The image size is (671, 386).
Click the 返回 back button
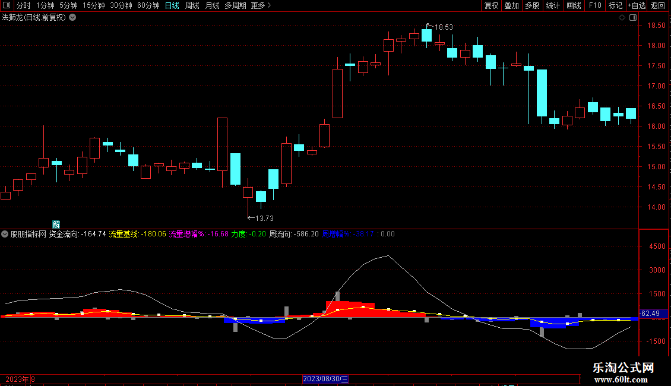[x=658, y=5]
